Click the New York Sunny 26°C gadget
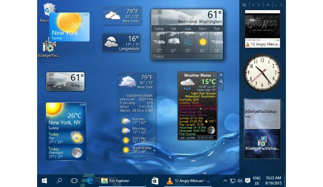The width and height of the screenshot is (323, 187). 70,27
